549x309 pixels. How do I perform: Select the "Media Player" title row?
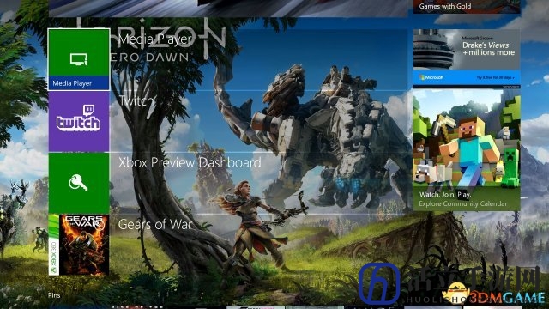(259, 59)
